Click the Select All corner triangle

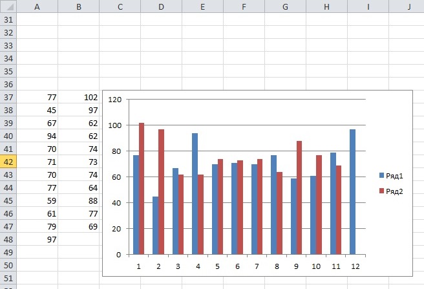(8, 6)
